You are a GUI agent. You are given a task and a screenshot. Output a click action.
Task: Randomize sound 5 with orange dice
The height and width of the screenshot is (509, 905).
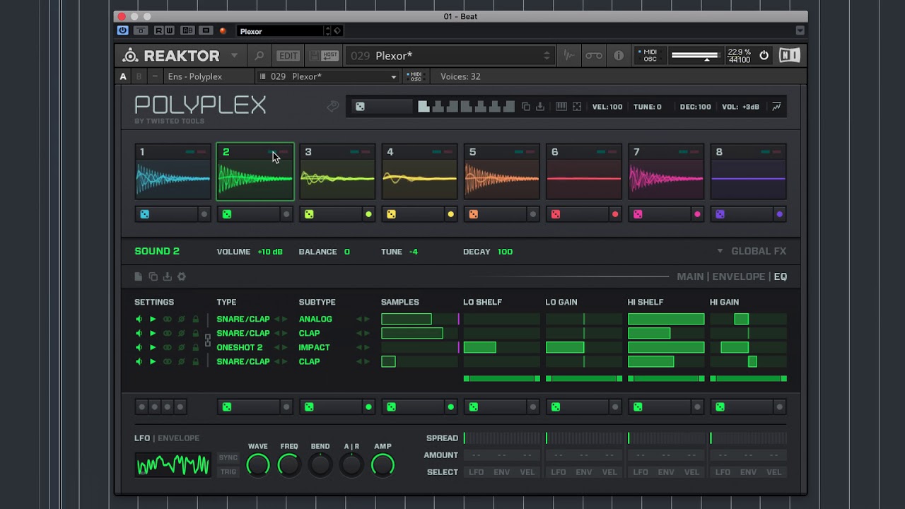[x=474, y=214]
